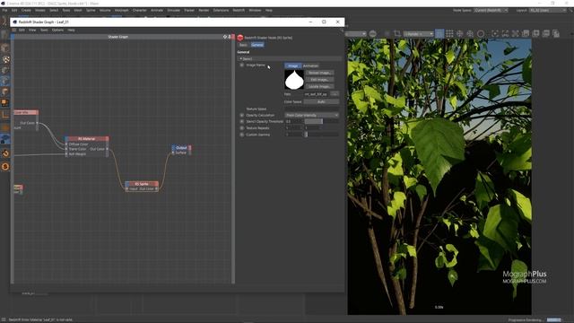Open the Node Space dropdown
This screenshot has height=323, width=574.
pos(491,10)
